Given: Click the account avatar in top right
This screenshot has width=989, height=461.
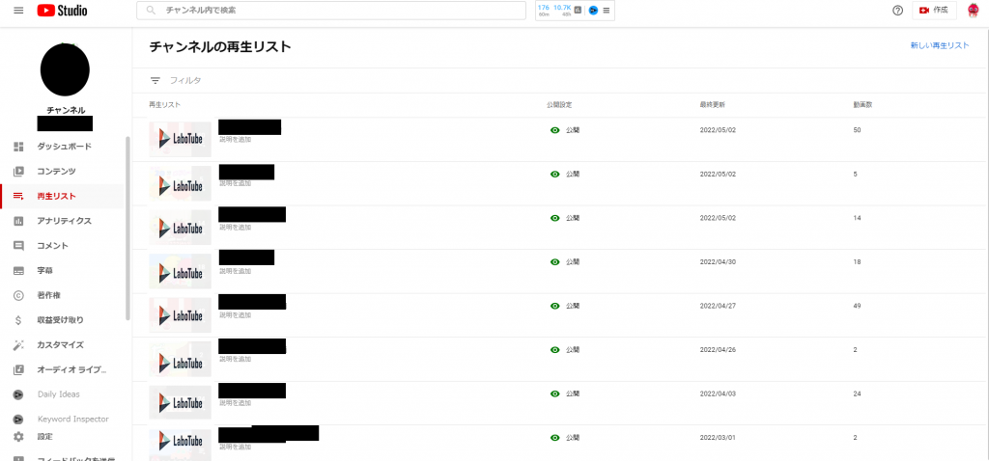Looking at the screenshot, I should point(973,11).
